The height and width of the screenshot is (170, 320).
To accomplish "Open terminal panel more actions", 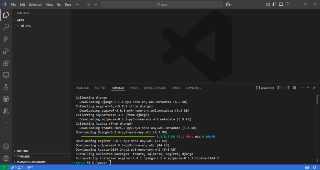I will click(x=301, y=88).
